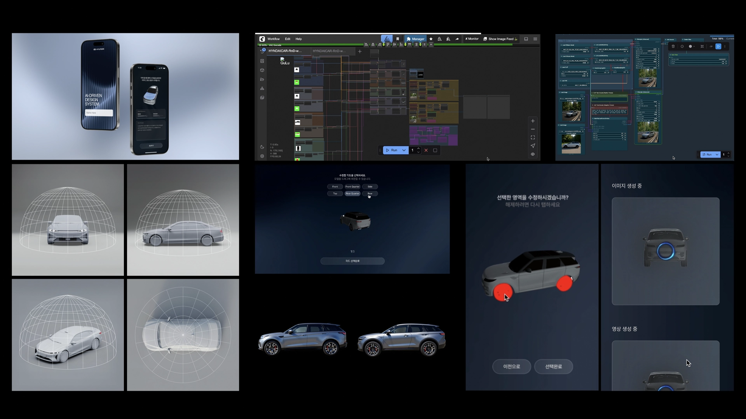Click the node color circle swatch

point(690,46)
